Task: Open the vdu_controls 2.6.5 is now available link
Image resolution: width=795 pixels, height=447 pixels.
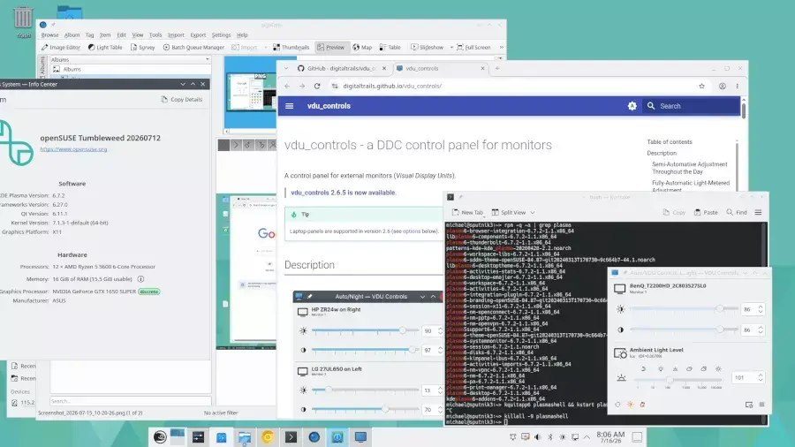Action: coord(344,193)
